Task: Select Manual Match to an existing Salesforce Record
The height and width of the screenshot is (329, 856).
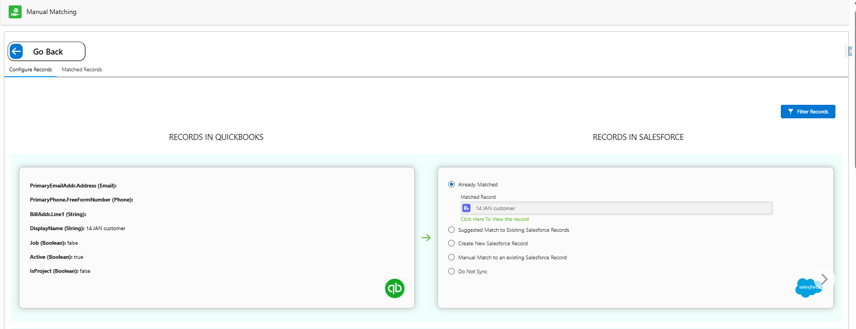Action: click(452, 257)
